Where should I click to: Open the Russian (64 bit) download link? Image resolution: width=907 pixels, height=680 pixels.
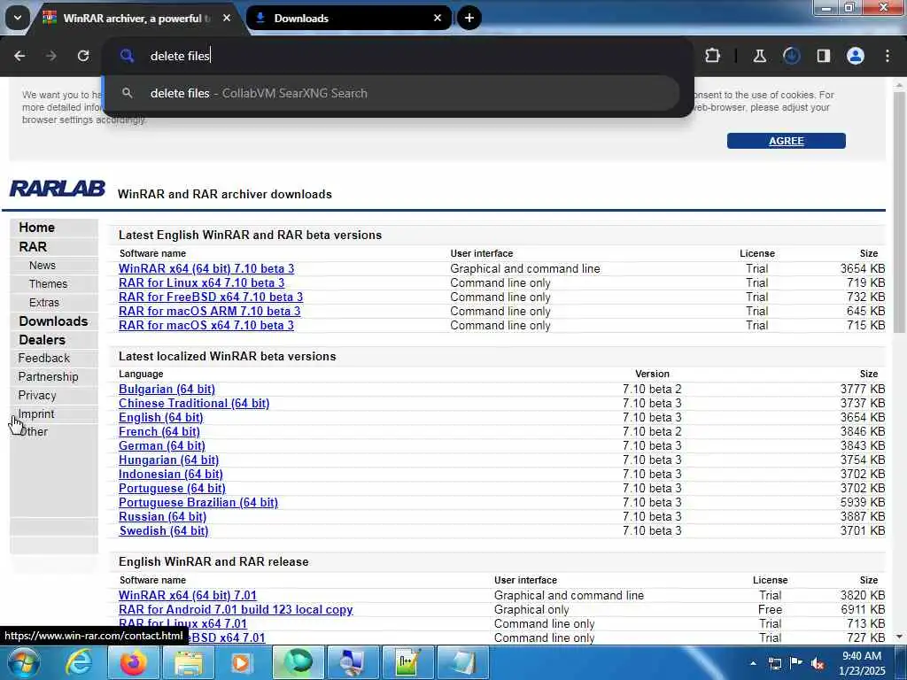(x=163, y=517)
